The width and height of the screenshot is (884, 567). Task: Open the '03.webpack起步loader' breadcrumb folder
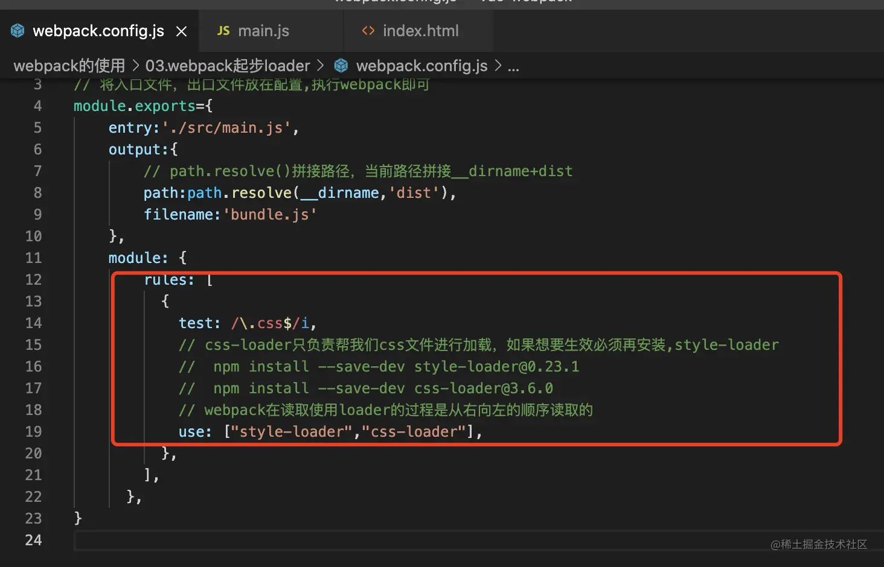click(228, 65)
